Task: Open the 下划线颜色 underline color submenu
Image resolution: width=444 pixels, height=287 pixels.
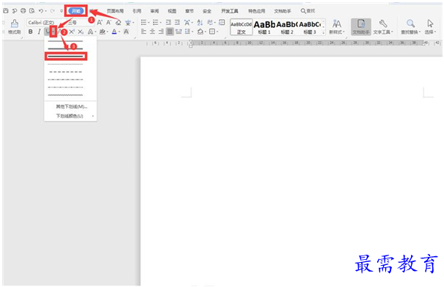Action: [x=70, y=116]
